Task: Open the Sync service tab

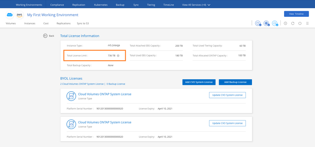Action: [x=136, y=5]
